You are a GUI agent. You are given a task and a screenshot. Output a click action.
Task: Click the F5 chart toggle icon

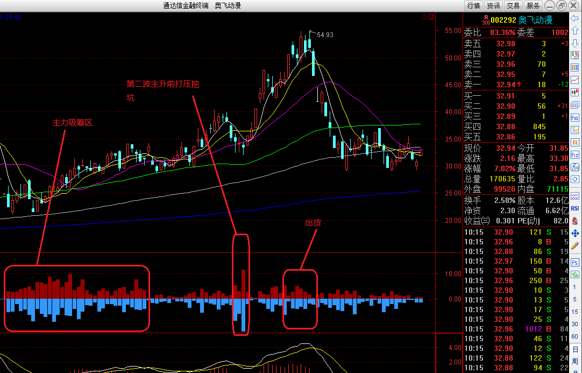point(575,262)
